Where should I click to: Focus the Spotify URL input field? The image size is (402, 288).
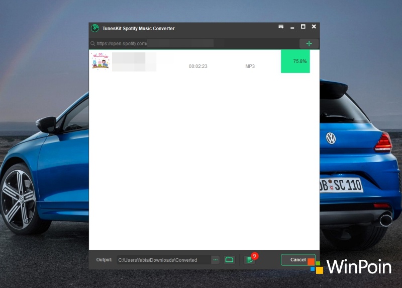(191, 44)
